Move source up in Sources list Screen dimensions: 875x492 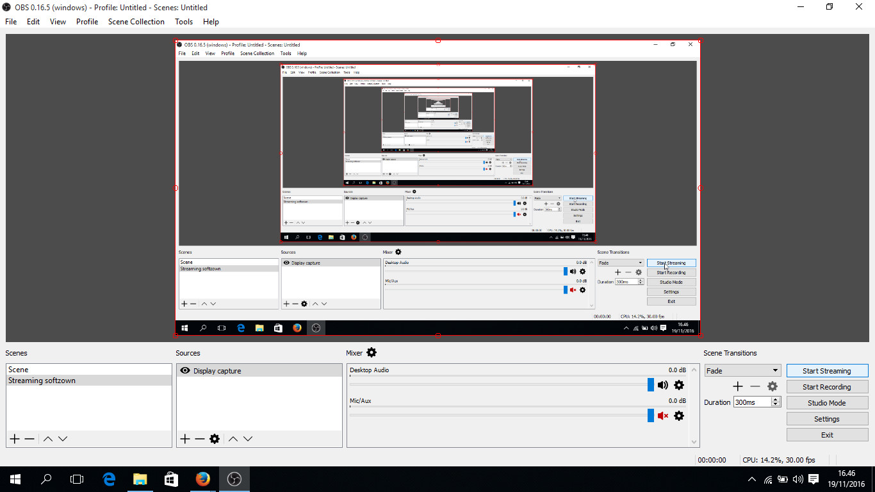[x=233, y=439]
